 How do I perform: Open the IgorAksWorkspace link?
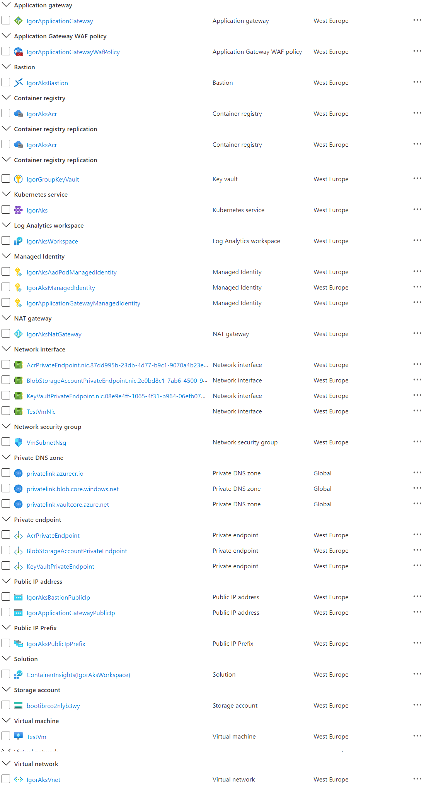pyautogui.click(x=52, y=241)
